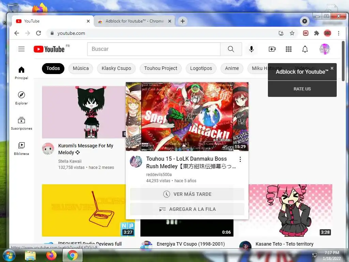Click AGREGAR A LA FILA button
The width and height of the screenshot is (349, 262).
(x=187, y=209)
